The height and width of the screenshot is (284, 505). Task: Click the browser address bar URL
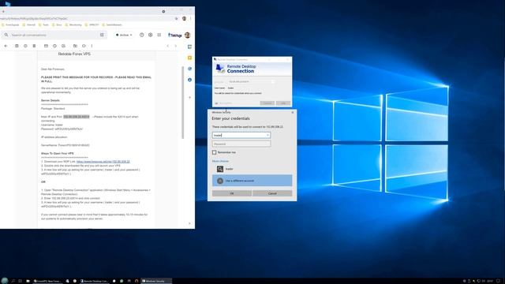click(x=34, y=19)
